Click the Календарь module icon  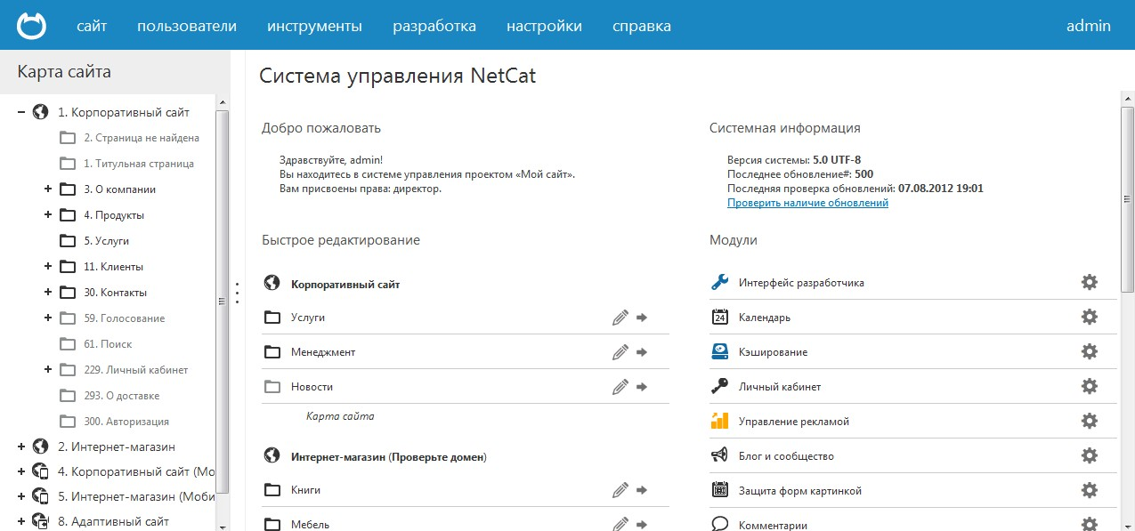[721, 317]
